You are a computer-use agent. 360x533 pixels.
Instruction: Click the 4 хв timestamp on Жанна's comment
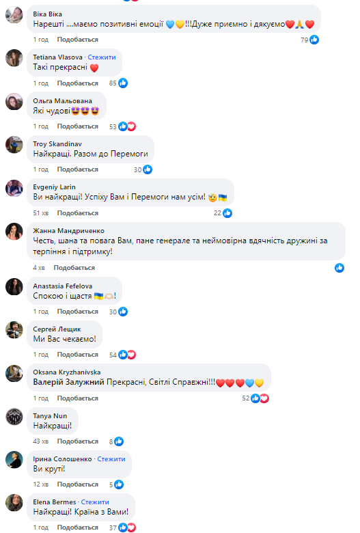point(39,268)
